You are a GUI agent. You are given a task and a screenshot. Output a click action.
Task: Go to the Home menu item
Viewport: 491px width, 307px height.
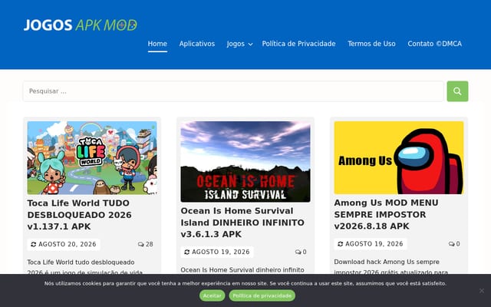coord(157,44)
